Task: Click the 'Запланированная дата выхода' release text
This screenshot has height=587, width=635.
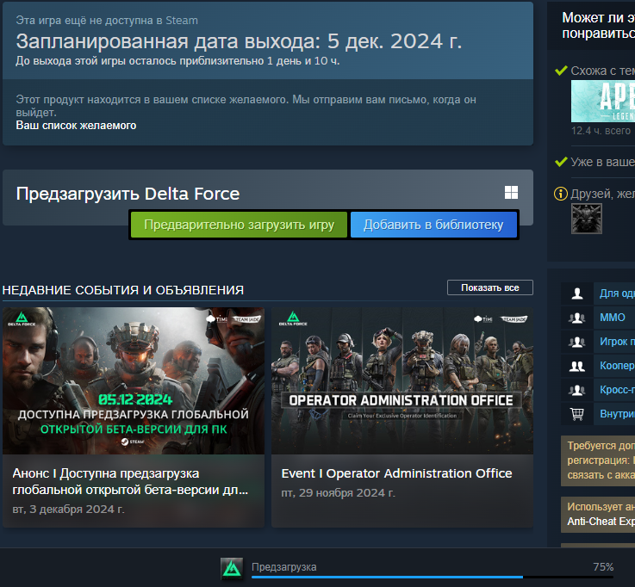Action: pos(239,41)
